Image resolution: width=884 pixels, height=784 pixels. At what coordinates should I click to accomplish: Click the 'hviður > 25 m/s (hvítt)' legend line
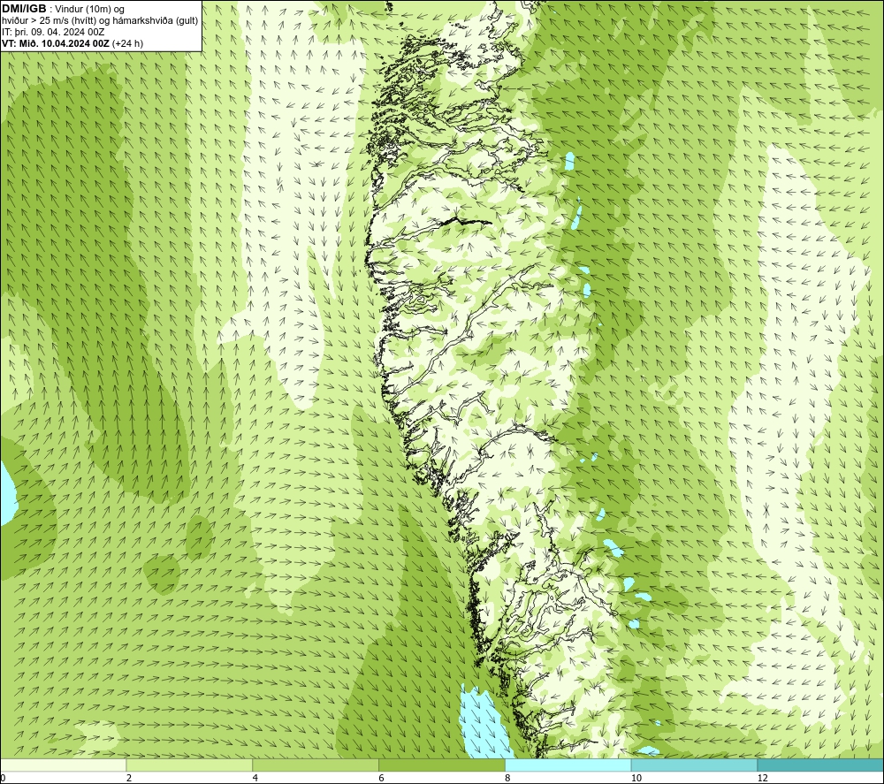tap(100, 21)
